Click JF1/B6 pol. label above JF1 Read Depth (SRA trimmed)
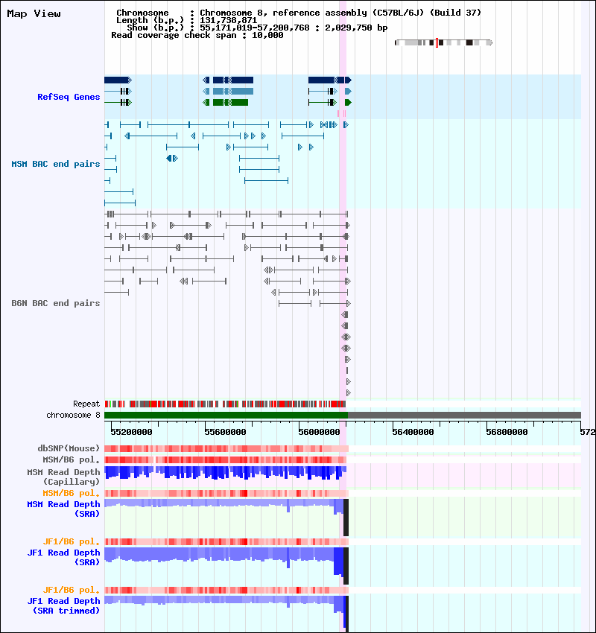This screenshot has width=596, height=633. click(71, 591)
